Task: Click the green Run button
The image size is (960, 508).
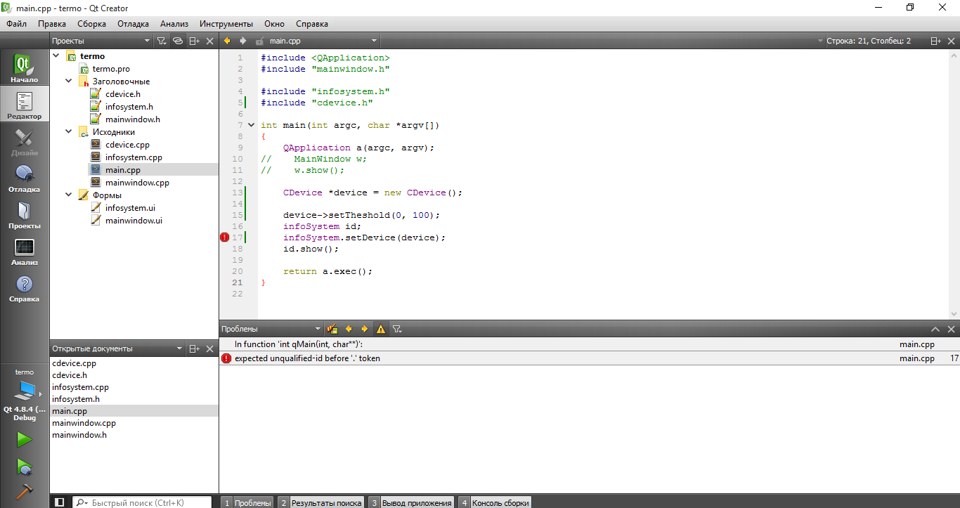Action: [x=25, y=440]
